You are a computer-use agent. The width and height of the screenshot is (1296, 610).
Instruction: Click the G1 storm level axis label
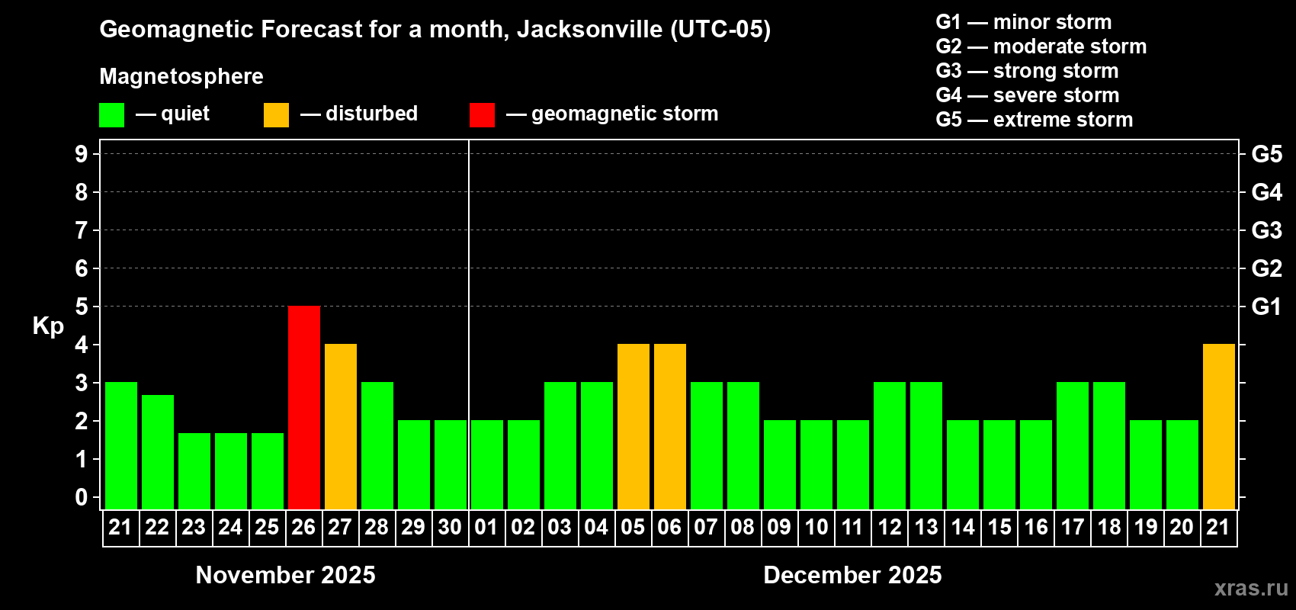pos(1266,307)
